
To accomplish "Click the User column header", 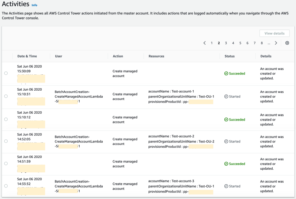I will 59,56.
